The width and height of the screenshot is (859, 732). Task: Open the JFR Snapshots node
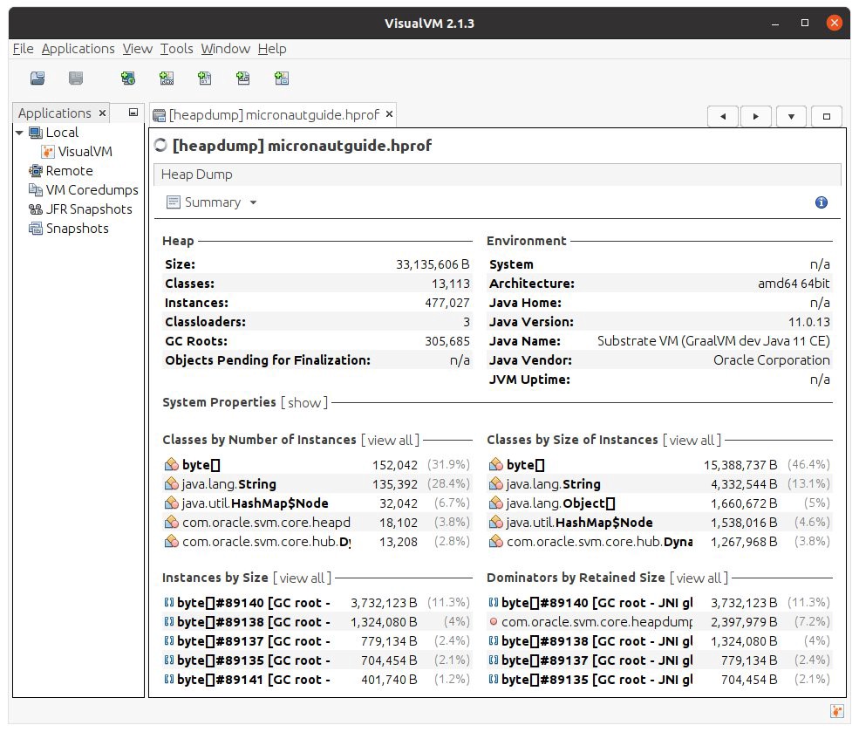coord(88,209)
